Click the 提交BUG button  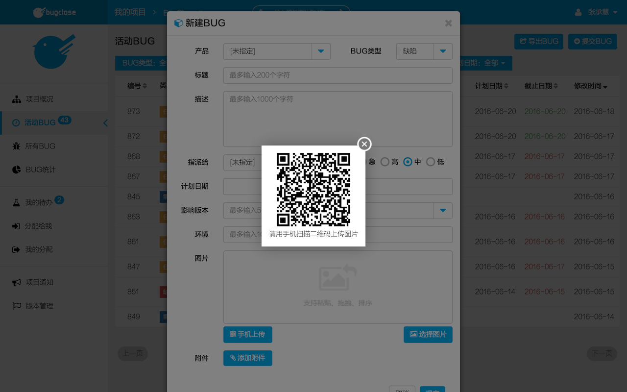coord(593,42)
